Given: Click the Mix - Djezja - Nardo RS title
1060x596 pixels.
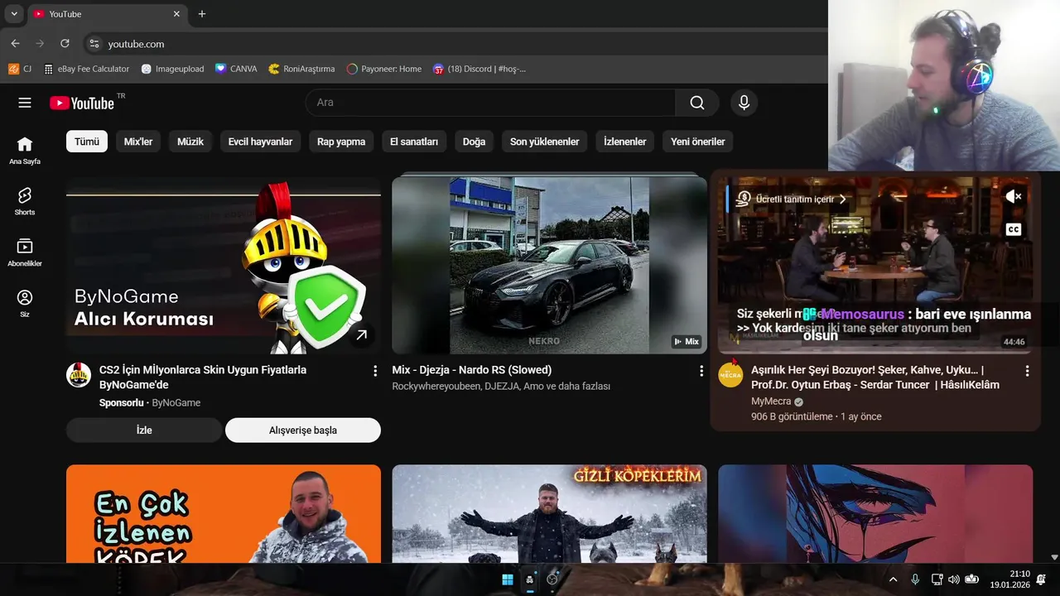Looking at the screenshot, I should [472, 370].
